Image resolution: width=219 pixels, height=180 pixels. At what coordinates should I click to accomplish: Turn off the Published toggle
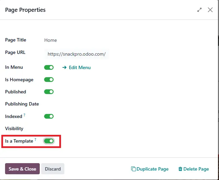[49, 92]
